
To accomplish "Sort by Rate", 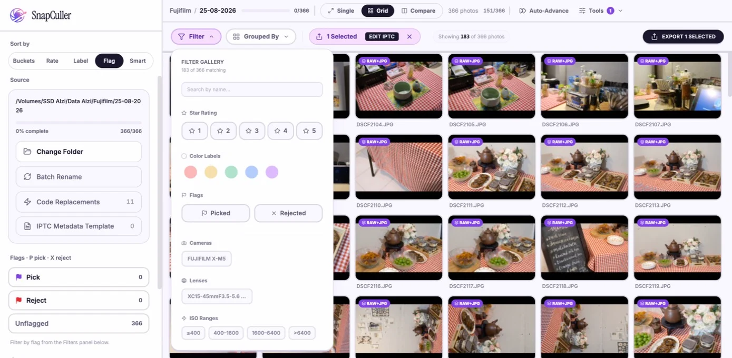I will (52, 61).
